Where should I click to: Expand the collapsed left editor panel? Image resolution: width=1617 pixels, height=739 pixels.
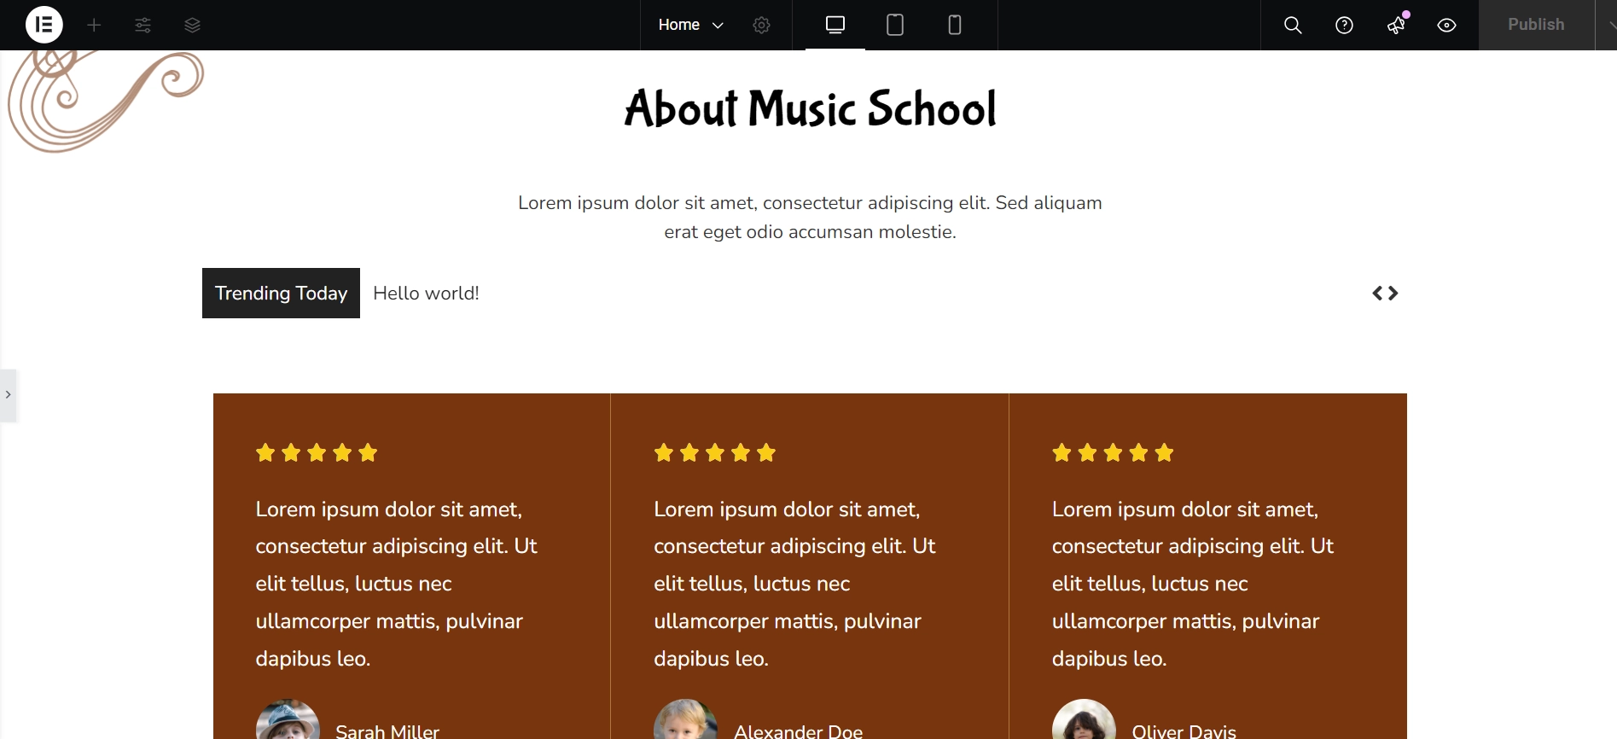[8, 395]
